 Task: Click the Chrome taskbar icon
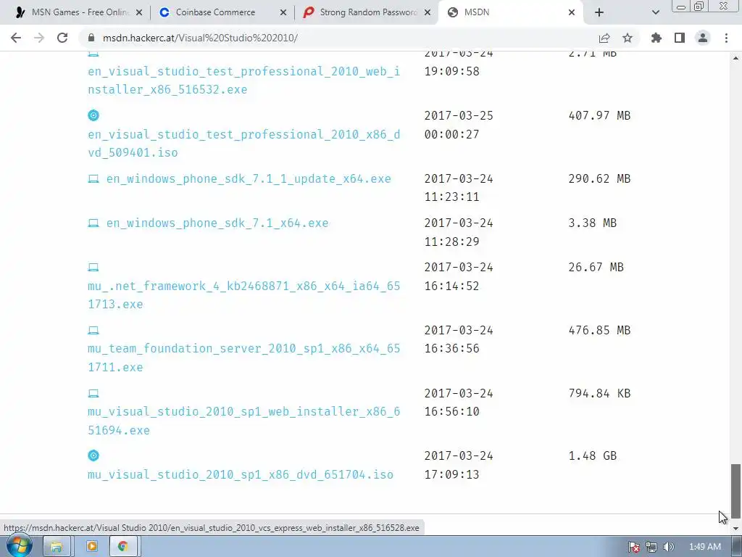pyautogui.click(x=123, y=547)
